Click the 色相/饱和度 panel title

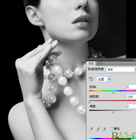96,69
